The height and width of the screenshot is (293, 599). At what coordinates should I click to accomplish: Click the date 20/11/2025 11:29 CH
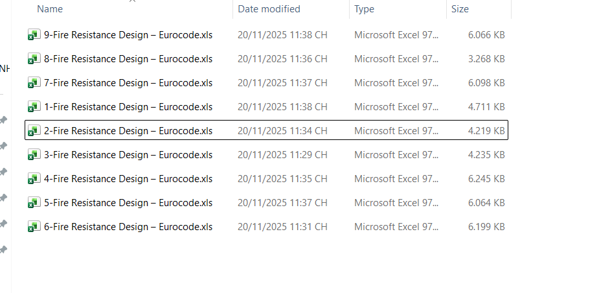click(x=282, y=155)
